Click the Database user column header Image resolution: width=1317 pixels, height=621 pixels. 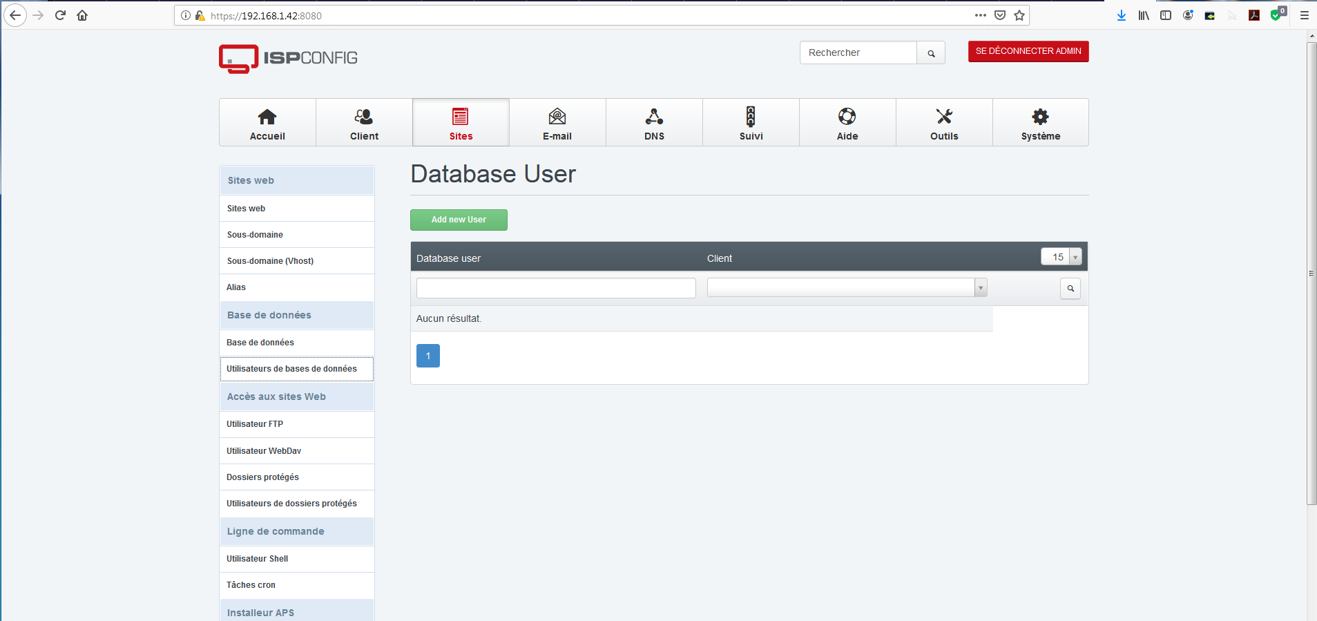point(448,258)
